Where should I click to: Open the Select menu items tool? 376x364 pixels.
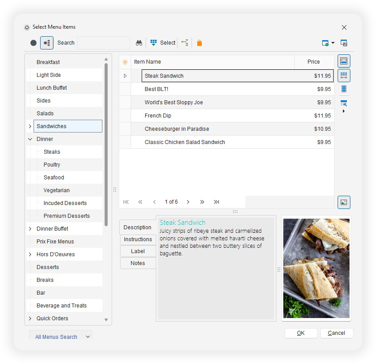click(x=162, y=42)
